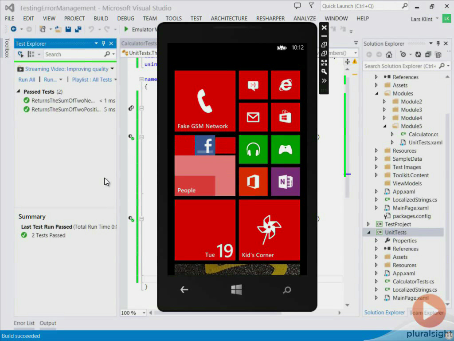Open the calendar tile showing Tue 19
454x341 pixels.
click(x=205, y=230)
